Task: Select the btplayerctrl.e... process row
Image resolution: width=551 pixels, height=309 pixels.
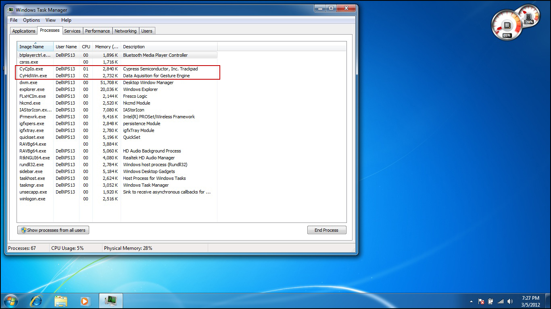Action: coord(117,55)
